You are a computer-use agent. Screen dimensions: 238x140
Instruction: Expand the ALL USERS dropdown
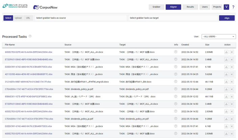(218, 36)
